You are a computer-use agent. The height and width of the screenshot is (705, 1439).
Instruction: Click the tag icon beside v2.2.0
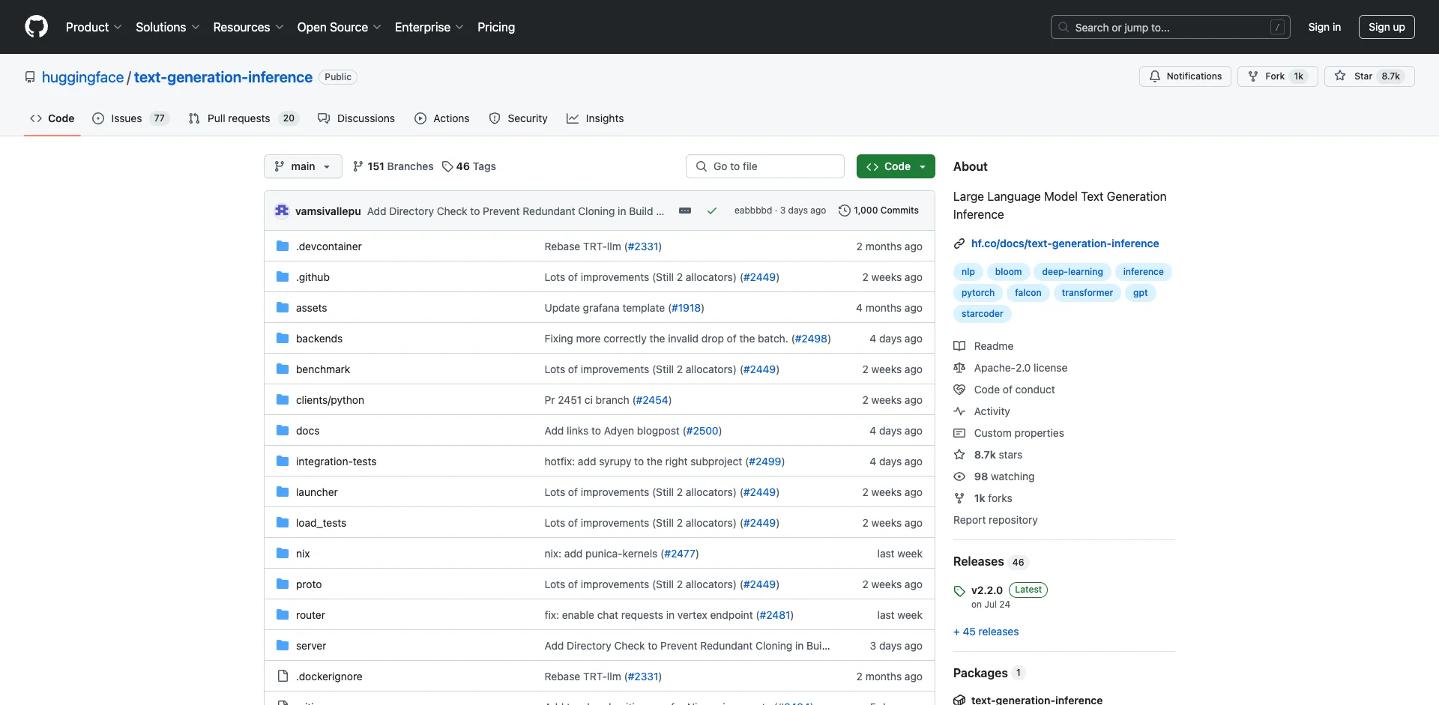[959, 591]
